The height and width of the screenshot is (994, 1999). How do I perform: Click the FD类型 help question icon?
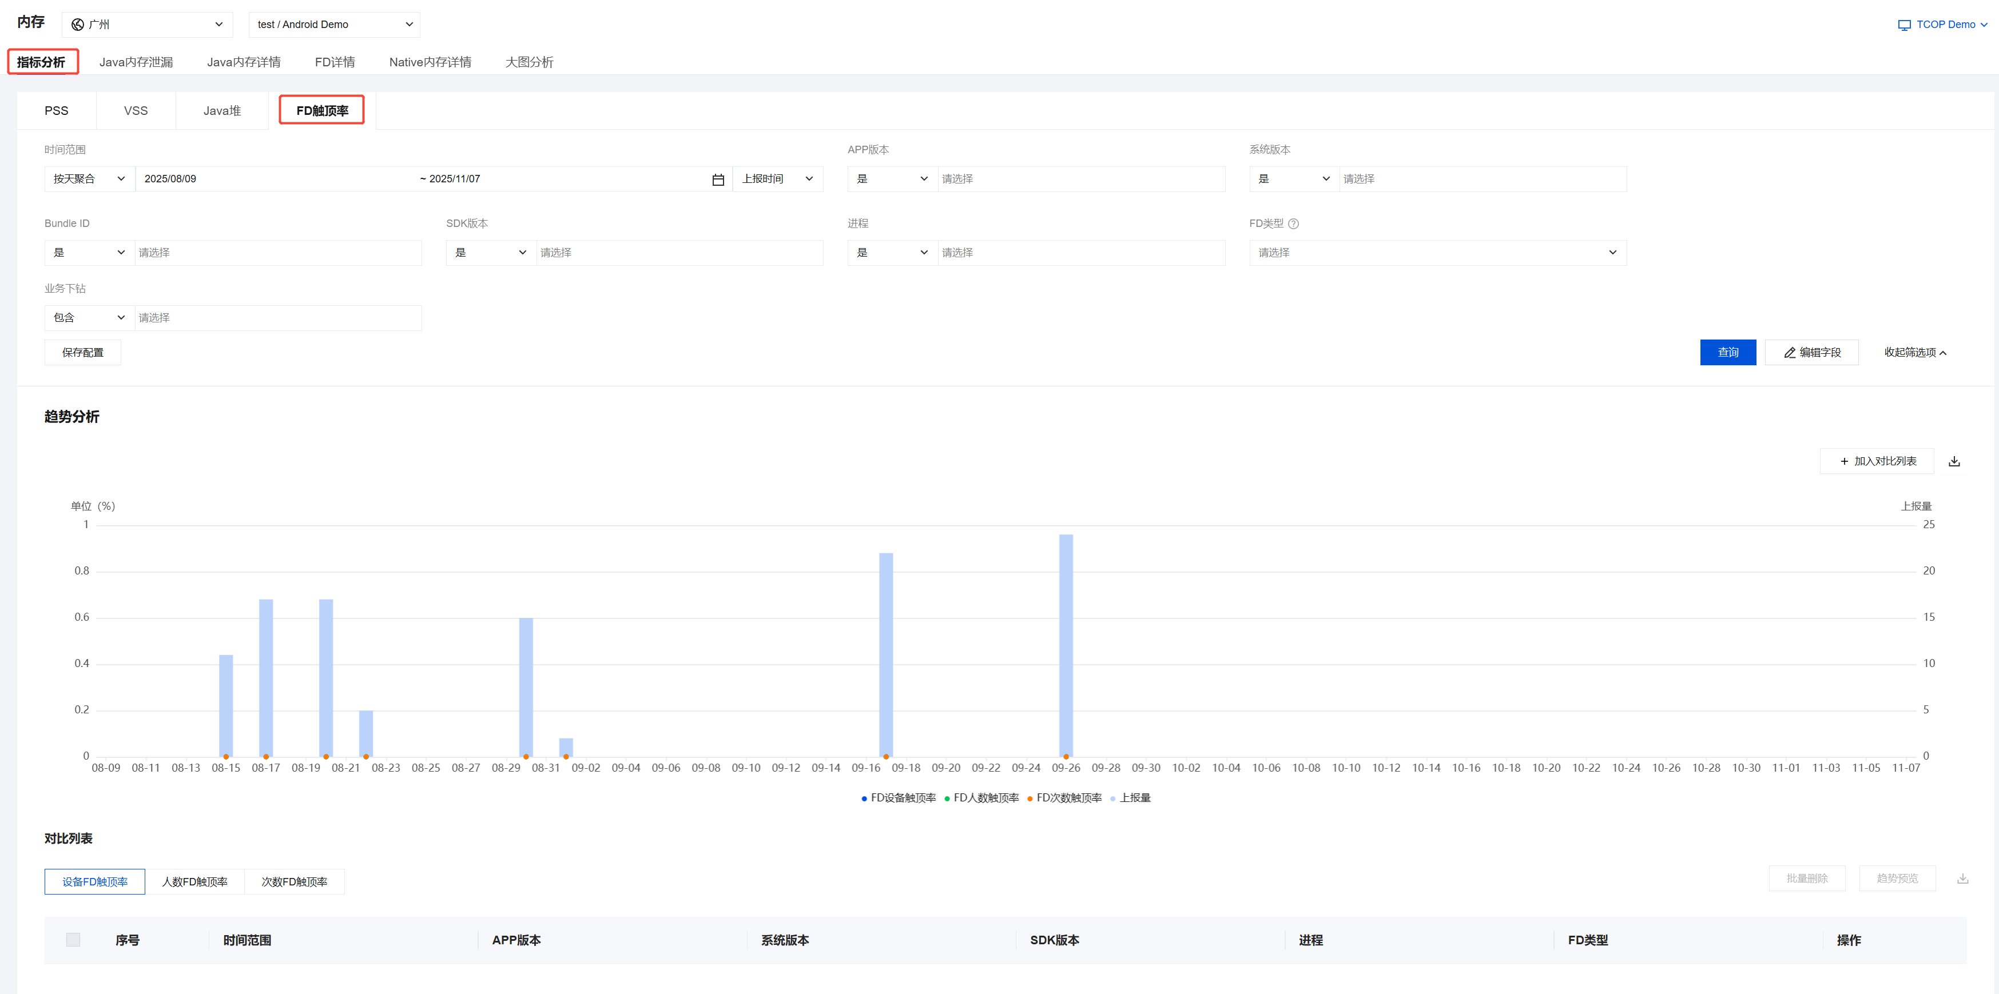click(x=1293, y=223)
